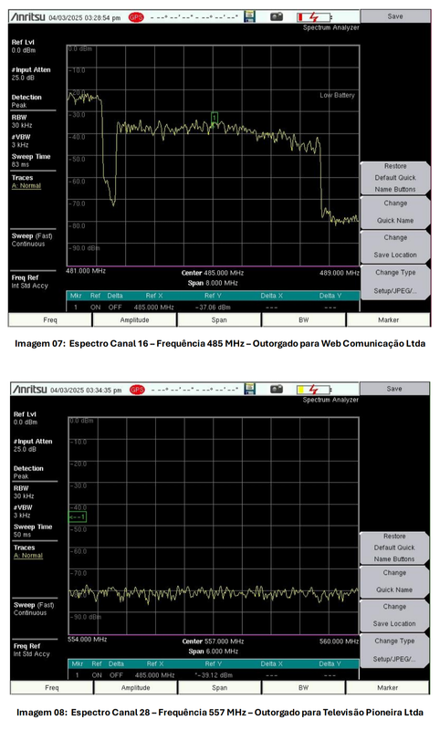Click the yellow battery icon in Imagem 08 screenshot
The width and height of the screenshot is (440, 730).
pyautogui.click(x=314, y=390)
